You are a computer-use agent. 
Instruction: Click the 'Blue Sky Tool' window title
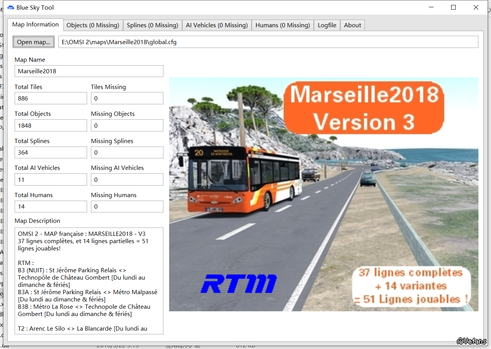[35, 7]
